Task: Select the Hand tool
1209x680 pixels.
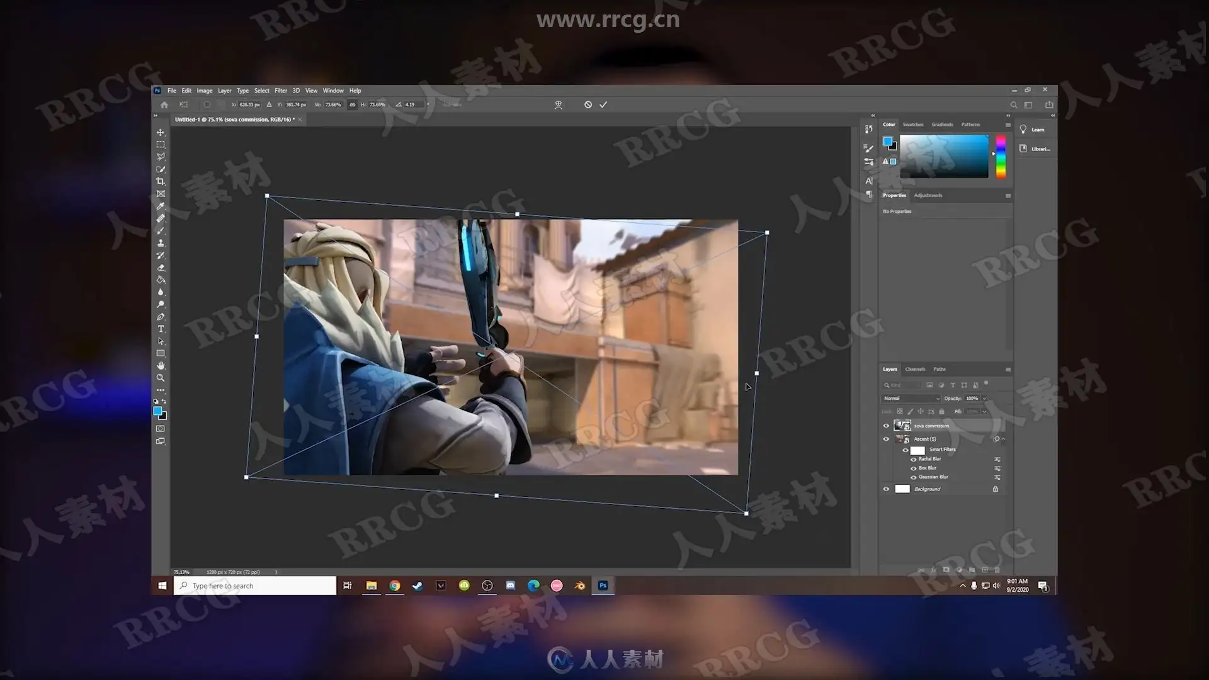Action: pyautogui.click(x=161, y=366)
